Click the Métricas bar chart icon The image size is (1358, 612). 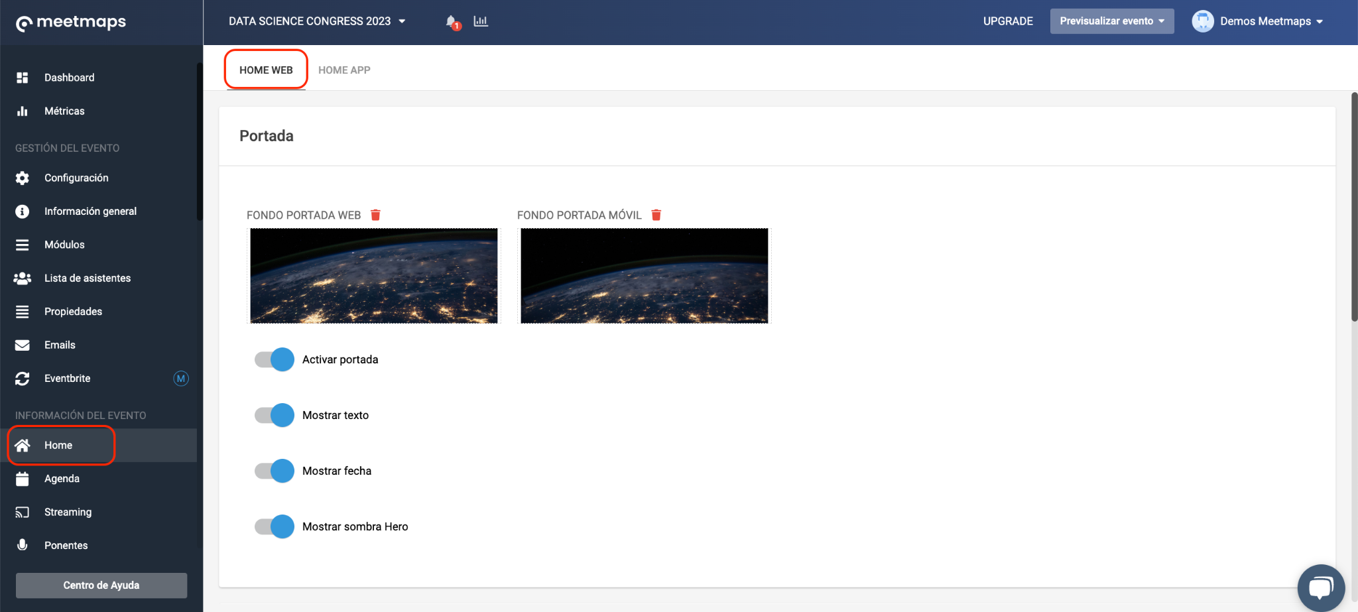click(23, 111)
